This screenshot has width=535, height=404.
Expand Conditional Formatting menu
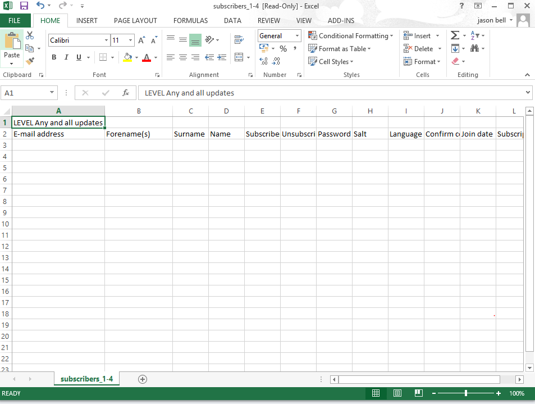click(351, 35)
